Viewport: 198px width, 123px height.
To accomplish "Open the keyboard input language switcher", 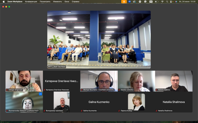I will click(x=151, y=2).
